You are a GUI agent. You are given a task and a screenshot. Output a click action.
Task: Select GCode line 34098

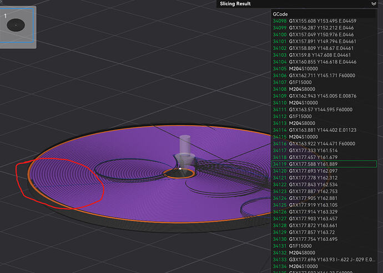324,21
